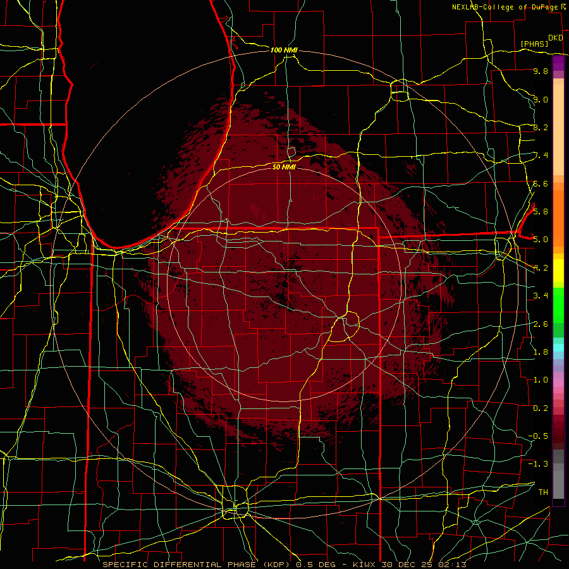The image size is (569, 569).
Task: Click the -0.5 value on the color scale
Action: [538, 436]
